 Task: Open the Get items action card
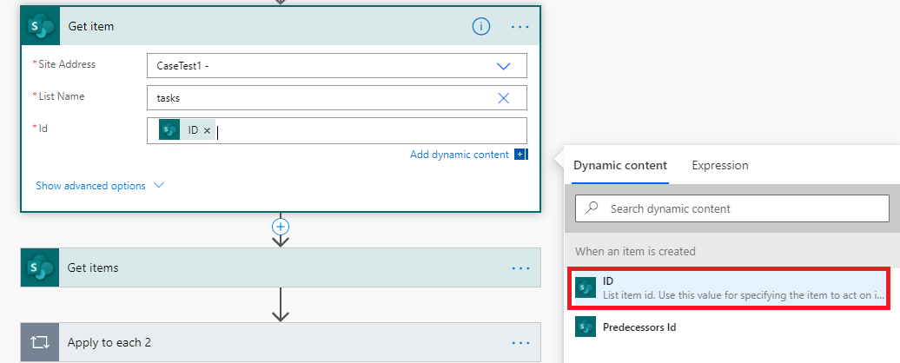pos(281,267)
